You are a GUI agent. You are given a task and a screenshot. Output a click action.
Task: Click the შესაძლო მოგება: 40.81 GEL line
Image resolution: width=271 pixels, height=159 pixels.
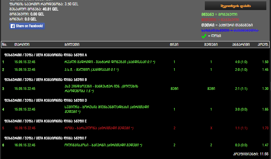[x=34, y=9]
